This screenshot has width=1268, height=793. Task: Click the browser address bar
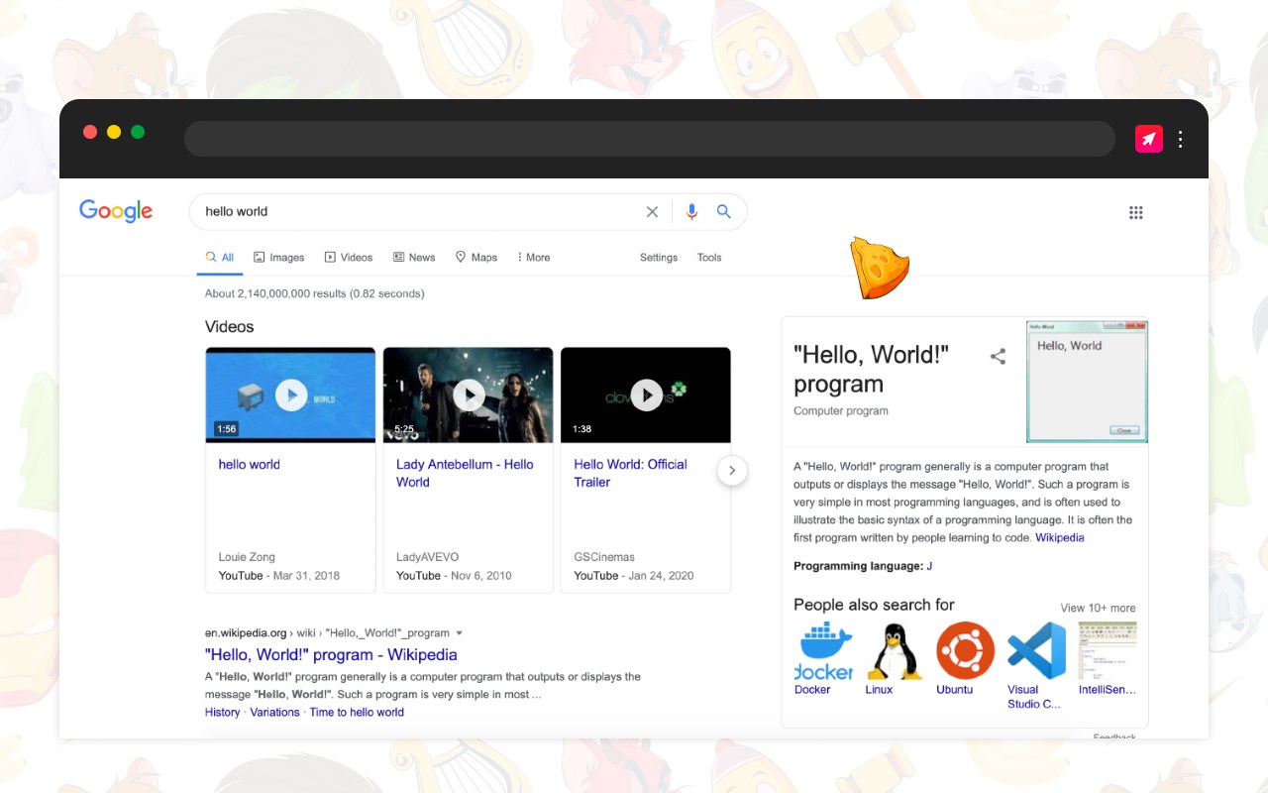[x=650, y=139]
